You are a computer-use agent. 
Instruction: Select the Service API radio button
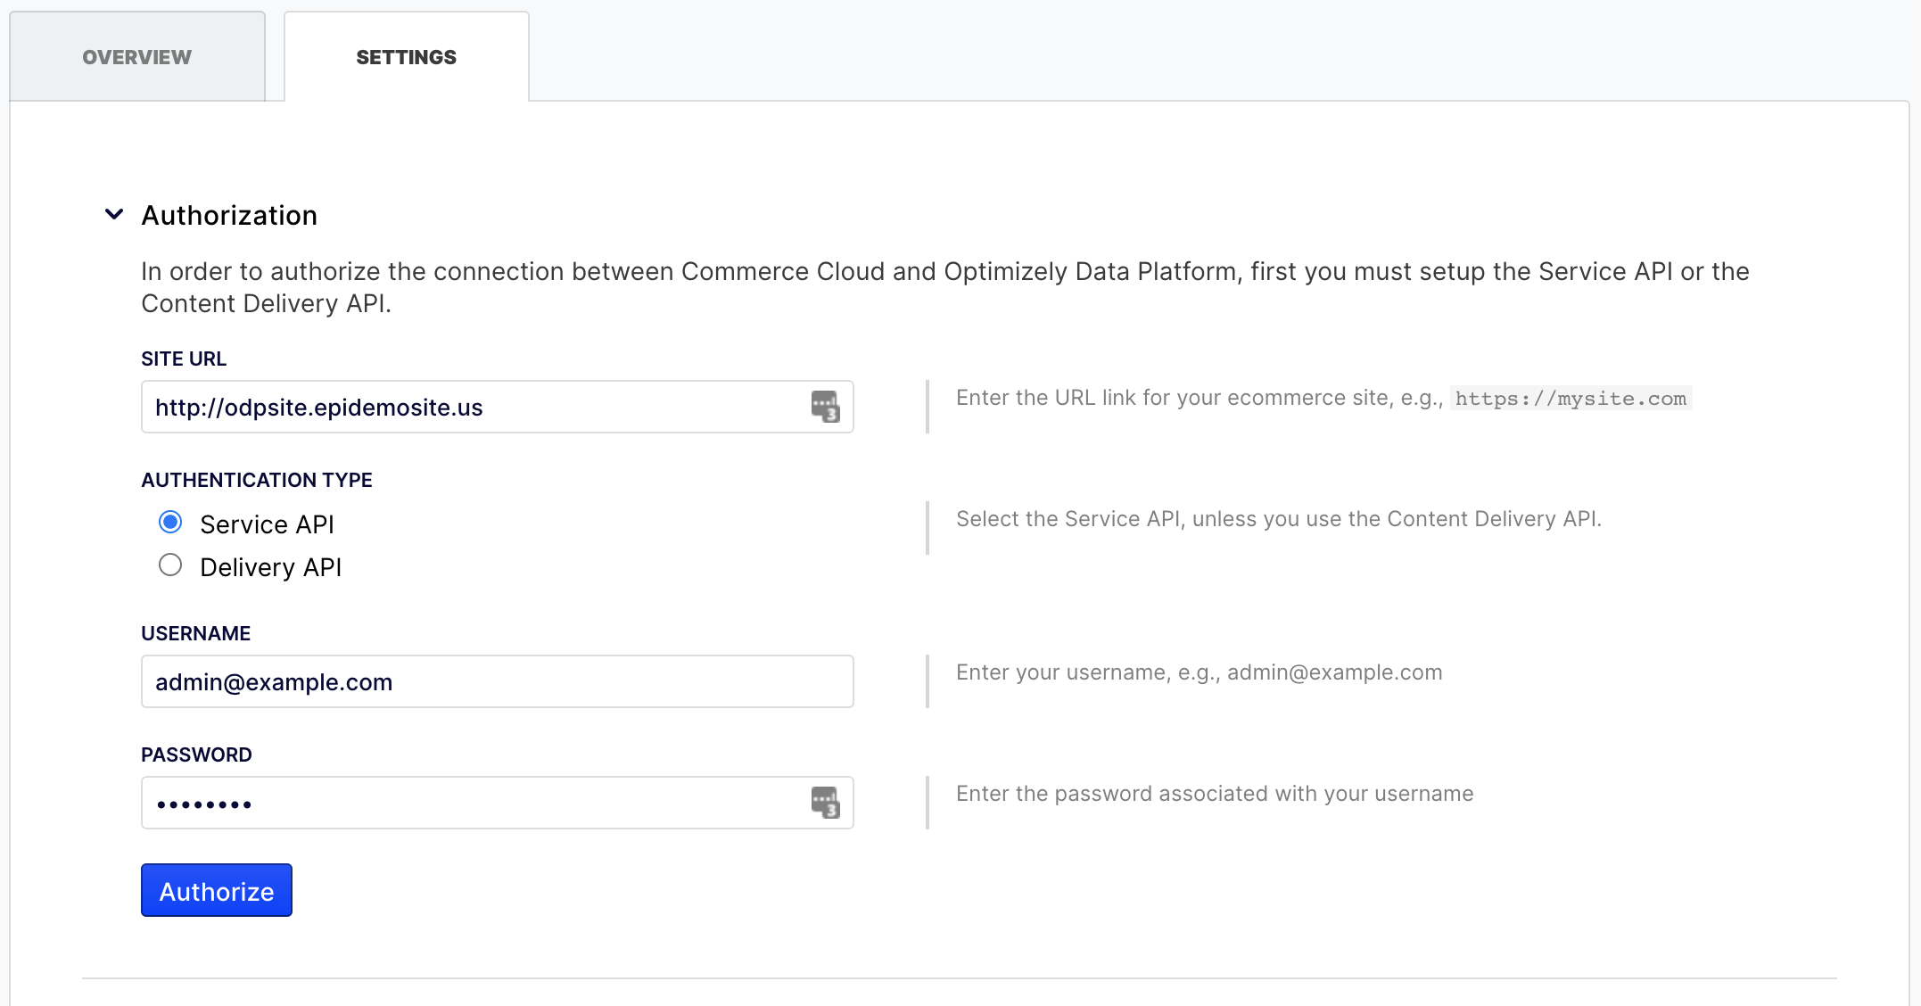click(x=170, y=523)
